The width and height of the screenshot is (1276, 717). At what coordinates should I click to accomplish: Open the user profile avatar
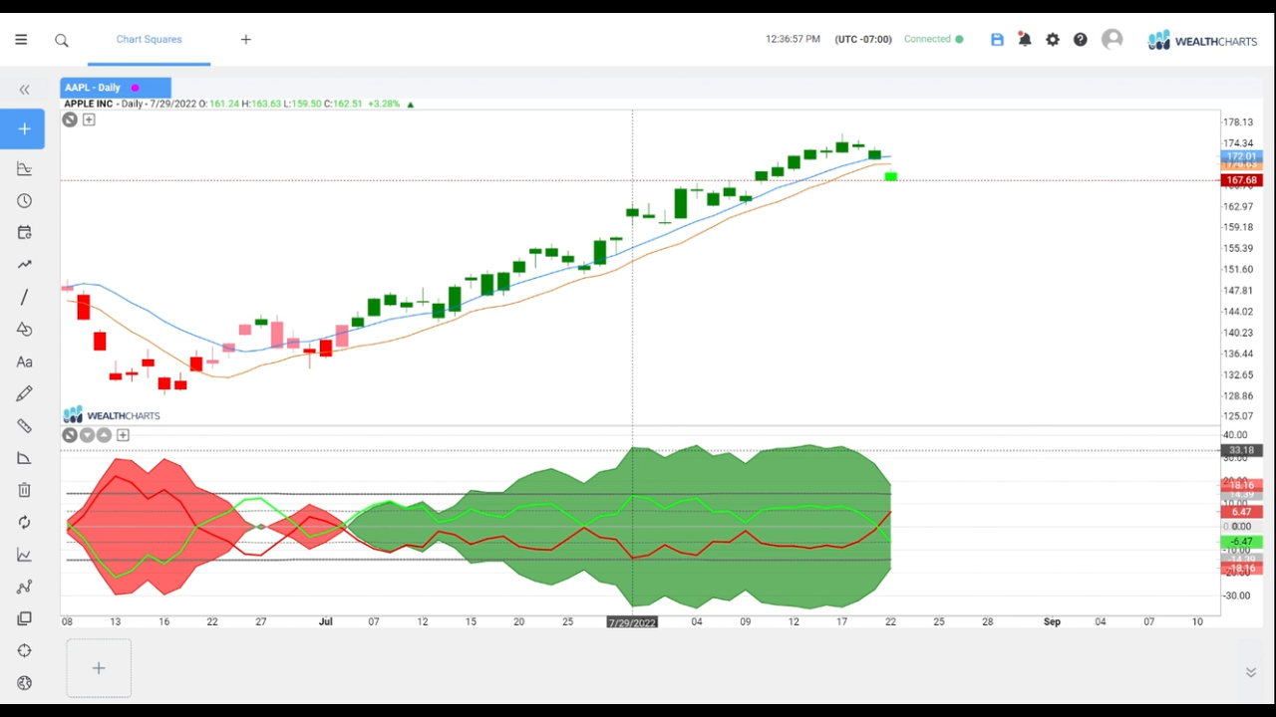[x=1113, y=40]
